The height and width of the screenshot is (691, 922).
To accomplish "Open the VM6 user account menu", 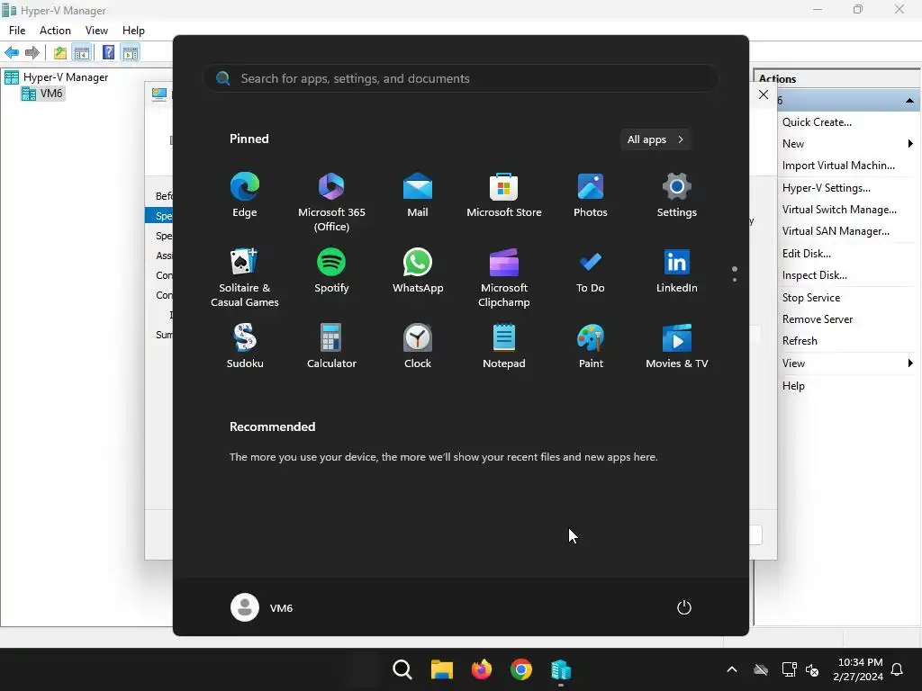I will pos(262,607).
